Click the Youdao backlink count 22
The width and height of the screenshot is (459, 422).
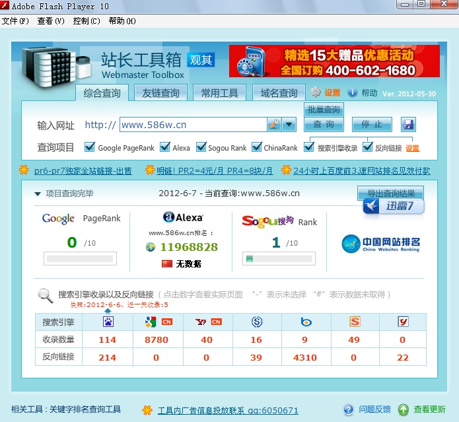click(403, 357)
